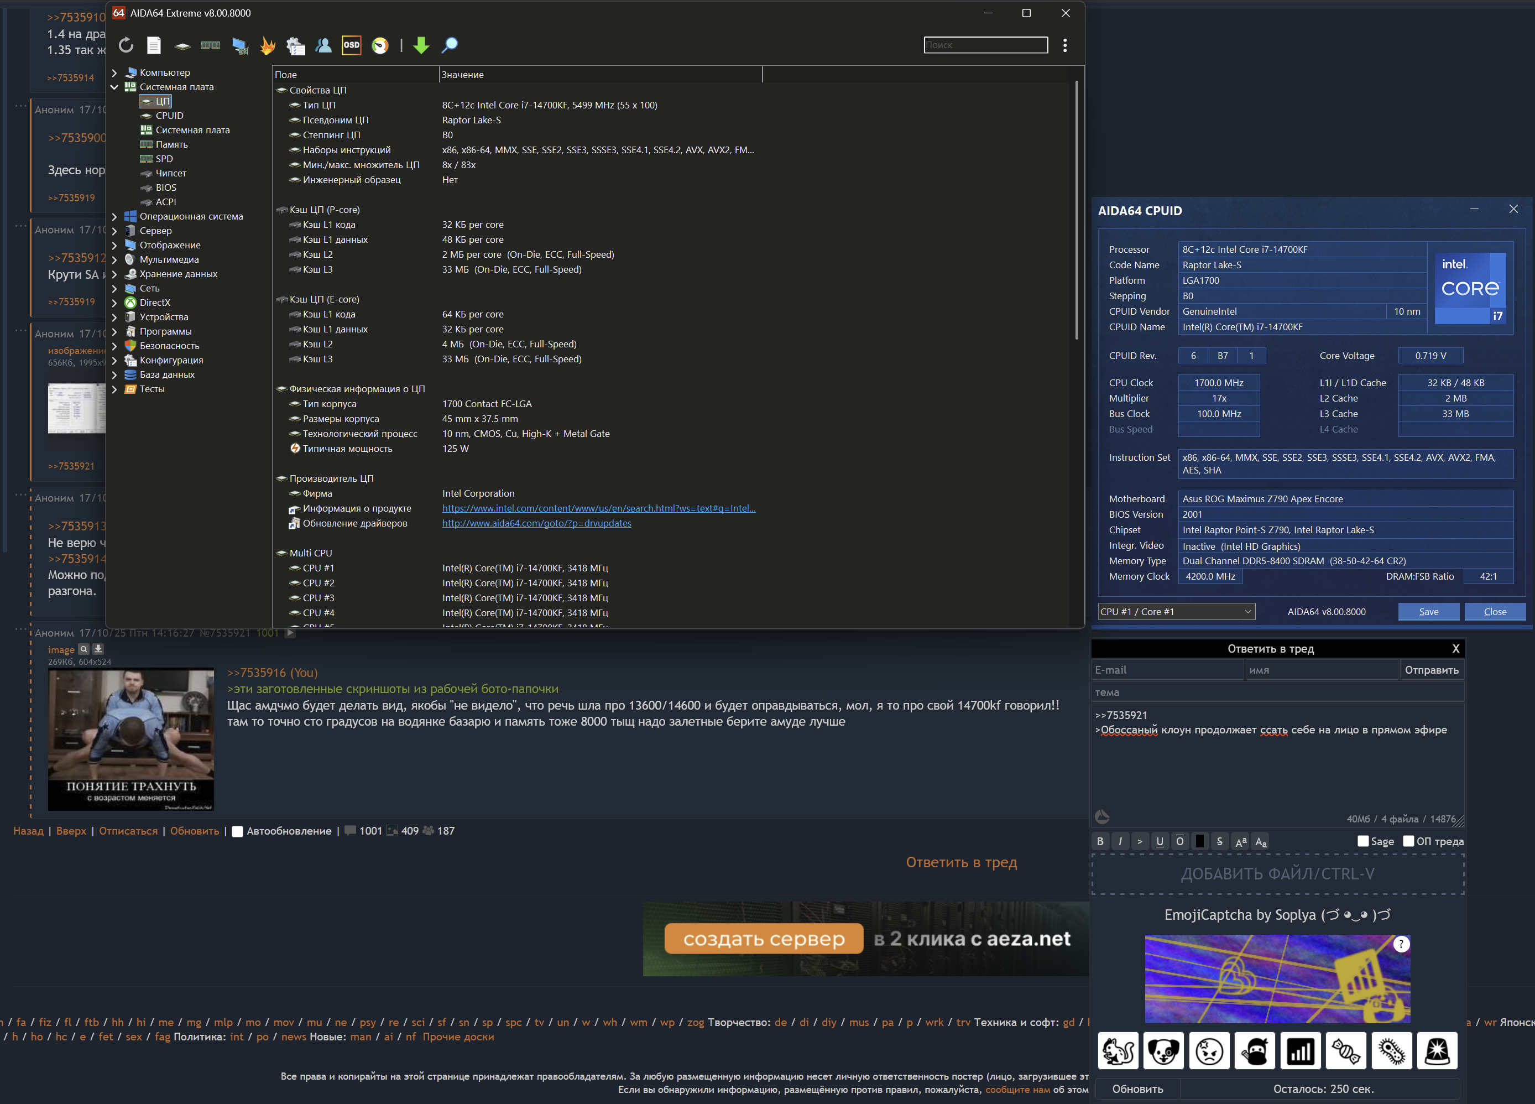1535x1104 pixels.
Task: Check the ОП треда checkbox
Action: 1408,841
